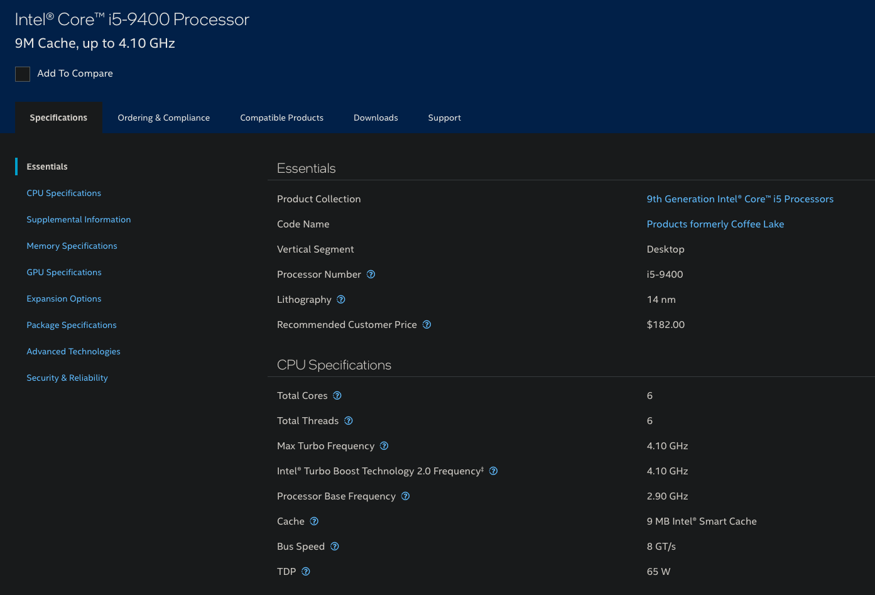Open Package Specifications sidebar link
This screenshot has width=875, height=595.
point(72,325)
